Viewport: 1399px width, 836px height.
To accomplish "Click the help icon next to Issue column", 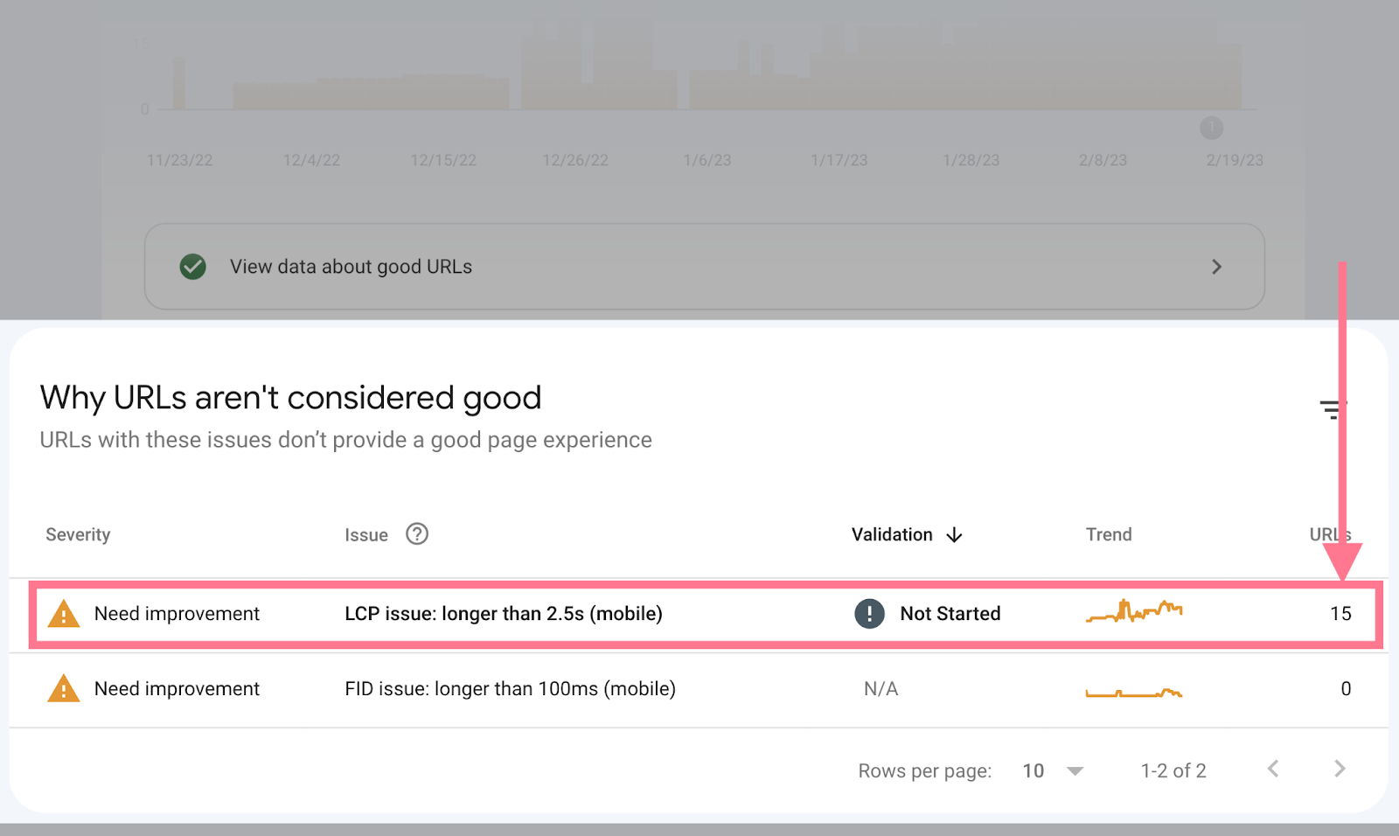I will [x=417, y=534].
